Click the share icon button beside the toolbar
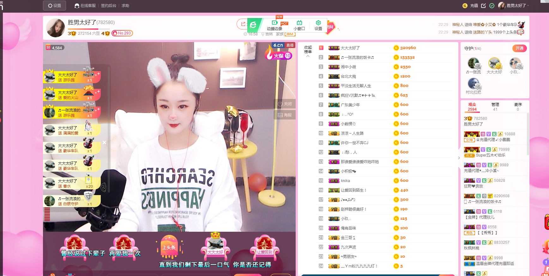The image size is (549, 276). [243, 24]
